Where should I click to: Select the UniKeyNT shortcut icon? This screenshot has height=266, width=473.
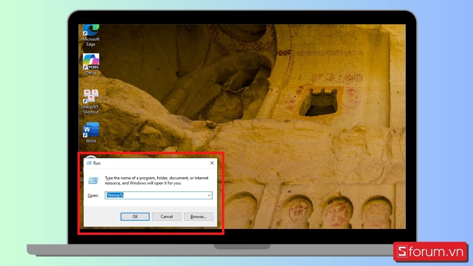(91, 96)
